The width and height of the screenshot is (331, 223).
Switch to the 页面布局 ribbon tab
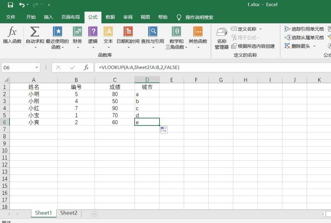[71, 17]
